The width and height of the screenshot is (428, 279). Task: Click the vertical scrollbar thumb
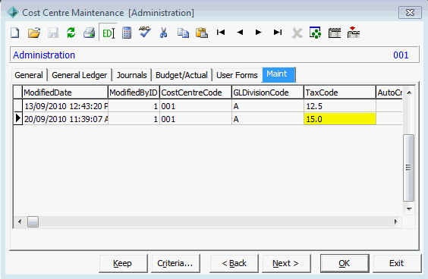pos(408,168)
